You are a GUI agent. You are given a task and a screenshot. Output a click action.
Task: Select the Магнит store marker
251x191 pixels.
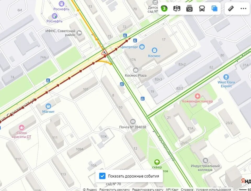point(48,106)
